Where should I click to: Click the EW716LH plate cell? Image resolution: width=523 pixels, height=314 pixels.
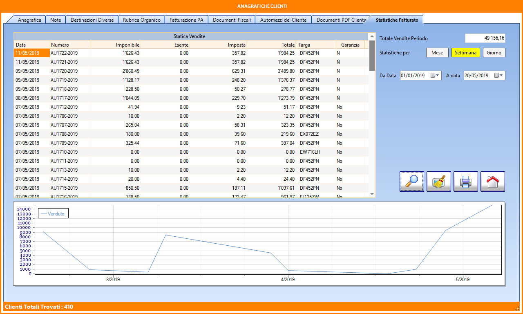(316, 152)
